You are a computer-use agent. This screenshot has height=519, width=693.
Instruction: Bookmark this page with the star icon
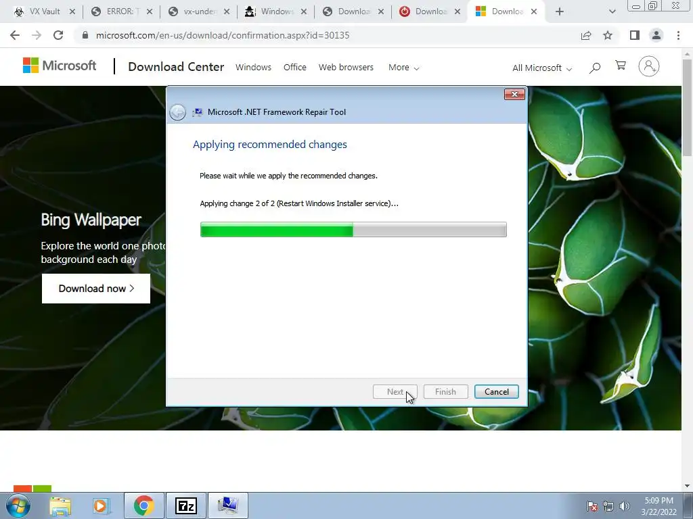[x=608, y=35]
